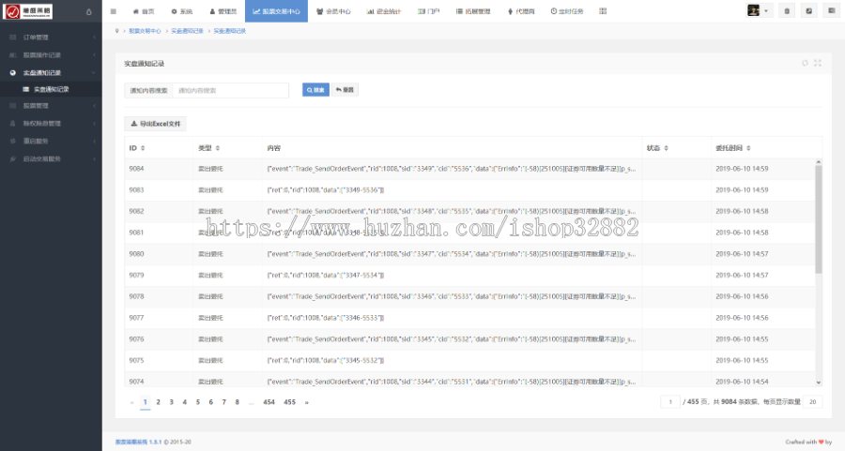Viewport: 845px width, 451px height.
Task: Click the trash clear-cache icon in the header
Action: pyautogui.click(x=787, y=10)
